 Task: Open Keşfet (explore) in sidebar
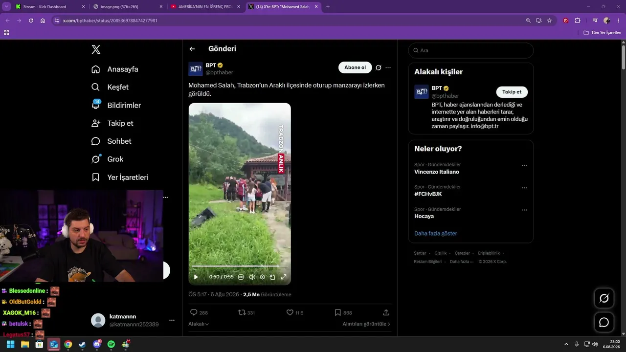click(x=110, y=87)
